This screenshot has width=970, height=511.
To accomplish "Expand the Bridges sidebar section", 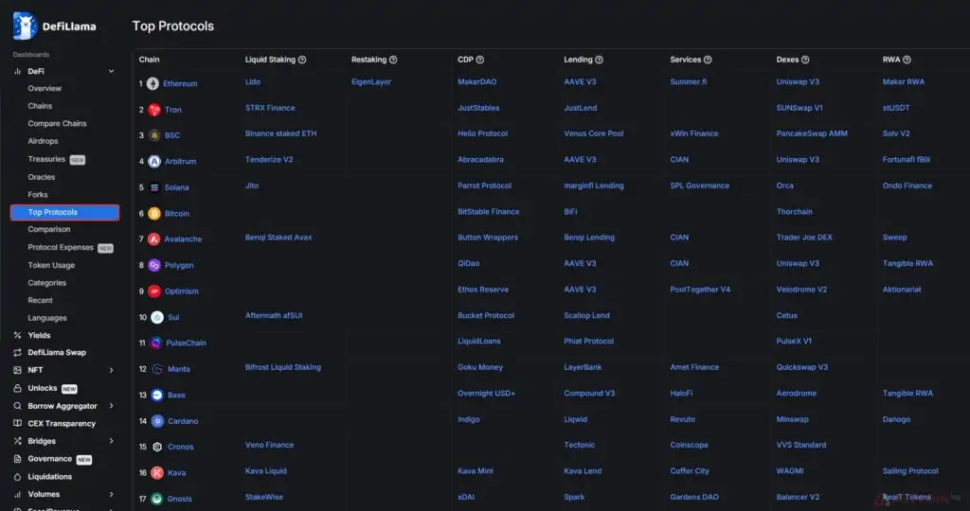I will click(112, 441).
